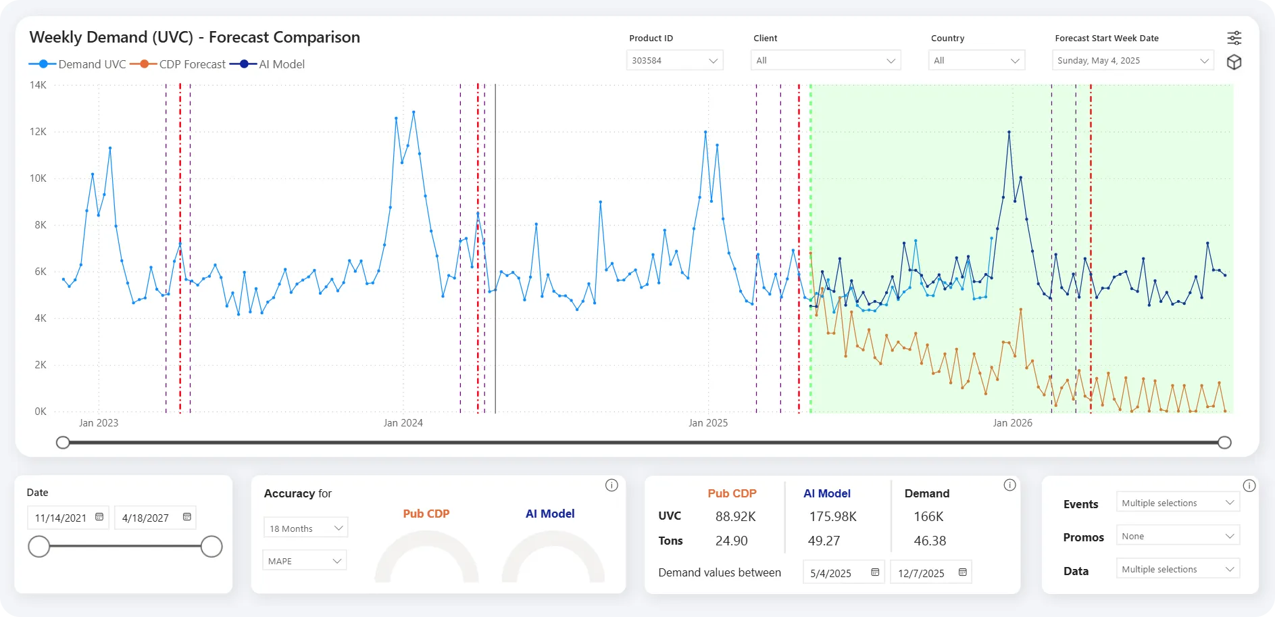The image size is (1275, 617).
Task: Open the filter settings sliders icon
Action: [1234, 38]
